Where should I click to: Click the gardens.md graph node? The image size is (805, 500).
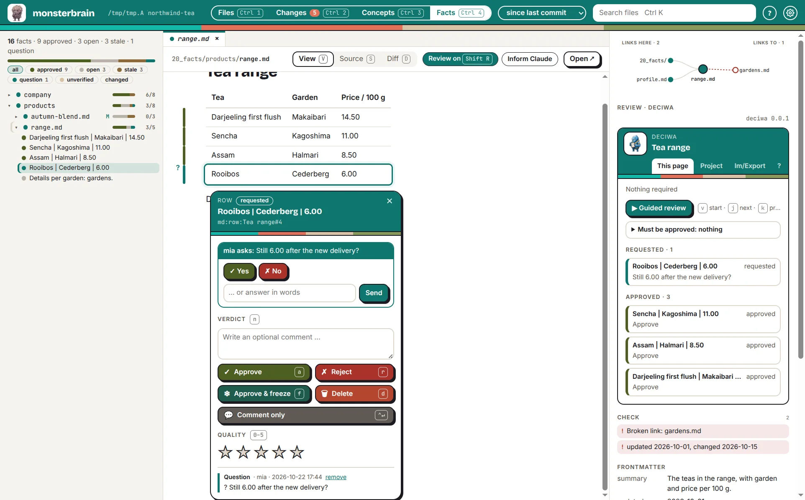click(x=735, y=70)
